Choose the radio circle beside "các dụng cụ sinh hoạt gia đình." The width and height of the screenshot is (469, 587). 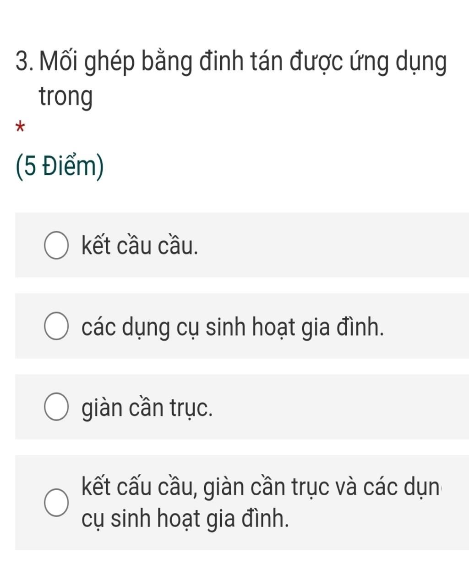point(56,327)
